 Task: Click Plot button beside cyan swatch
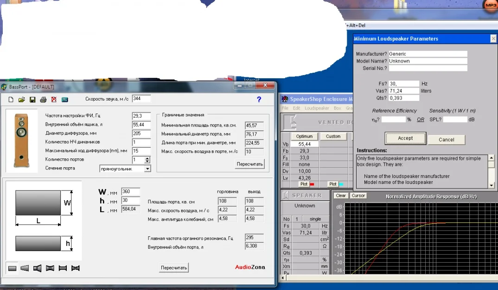tap(332, 184)
